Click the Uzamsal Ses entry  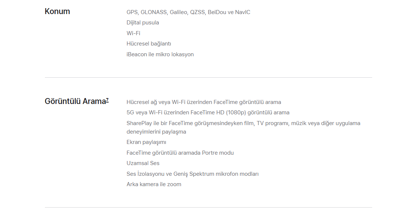pyautogui.click(x=143, y=163)
